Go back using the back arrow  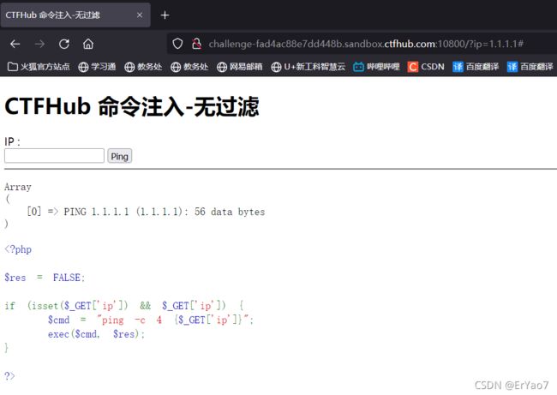[15, 44]
